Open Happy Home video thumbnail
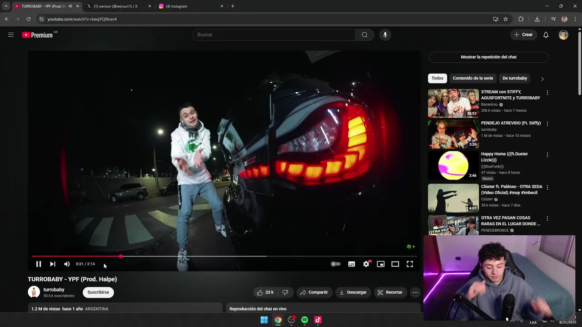 pos(453,166)
